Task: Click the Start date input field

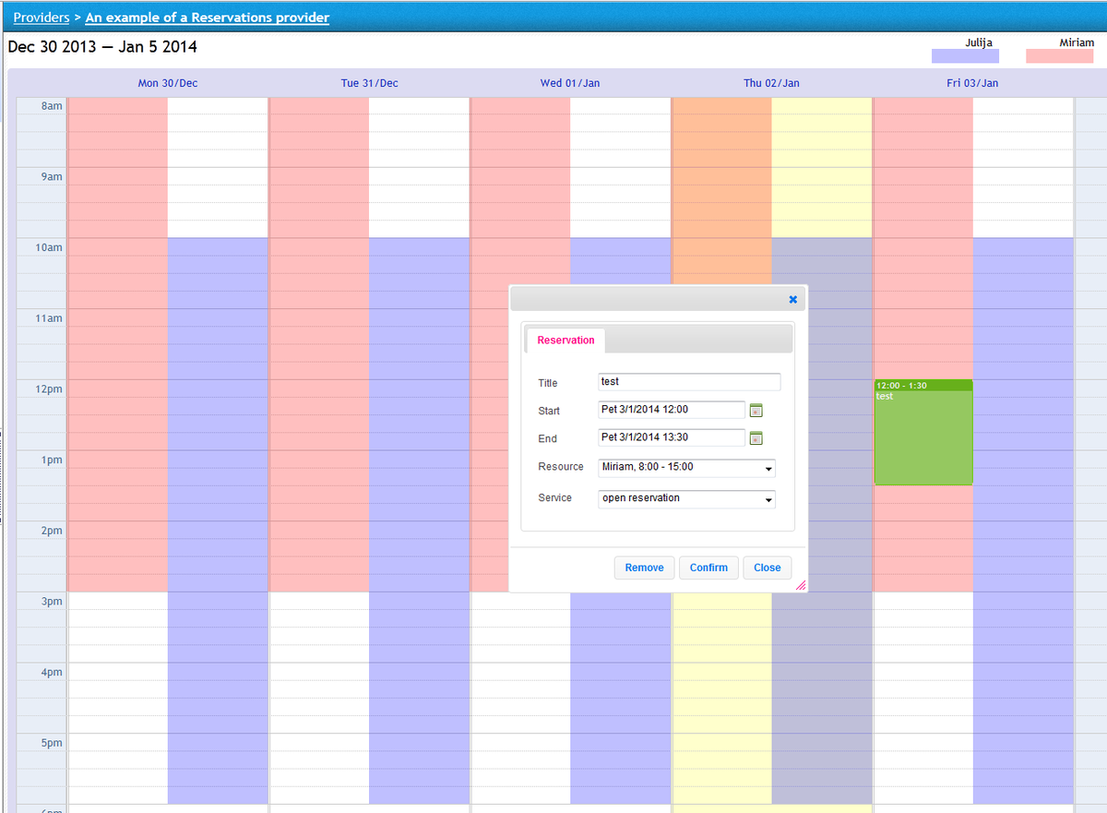Action: 672,410
